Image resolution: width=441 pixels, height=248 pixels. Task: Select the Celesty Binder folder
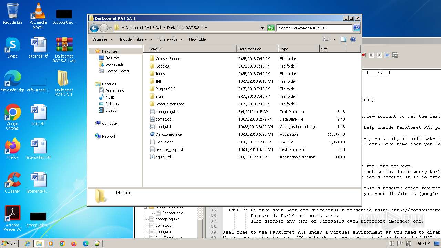click(167, 59)
